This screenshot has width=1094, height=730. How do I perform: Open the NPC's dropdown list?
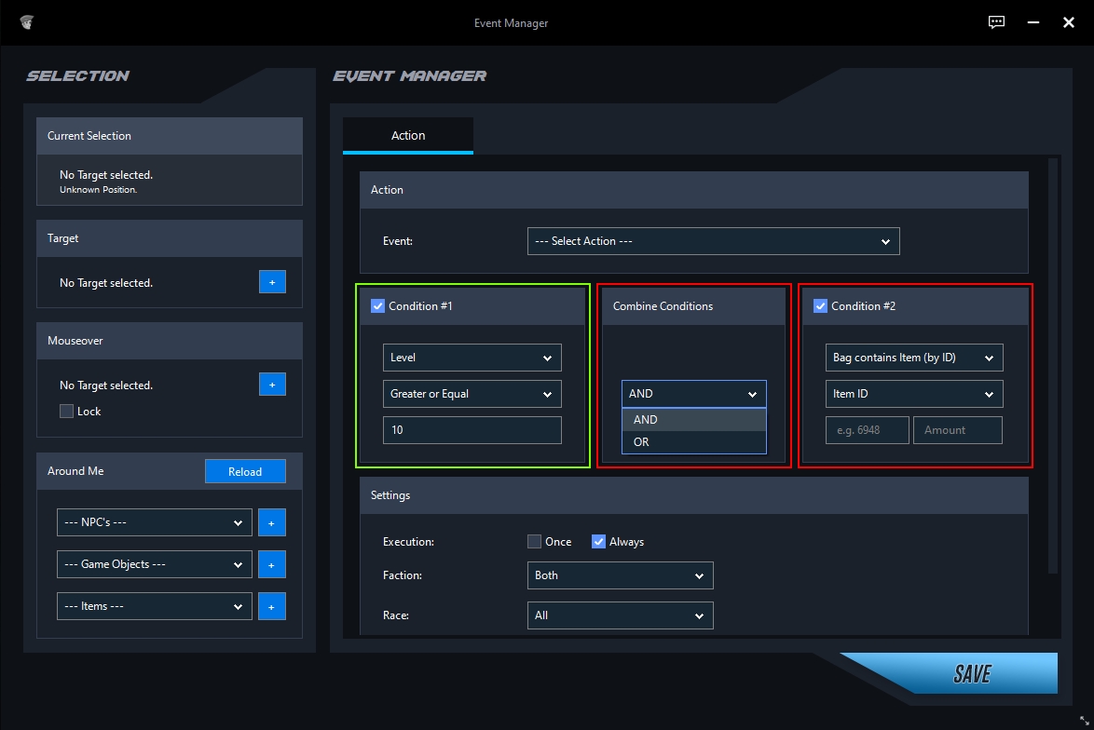point(154,522)
